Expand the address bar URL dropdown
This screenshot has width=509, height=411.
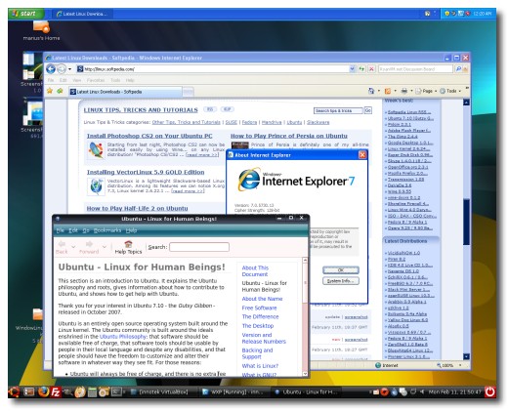pyautogui.click(x=352, y=69)
